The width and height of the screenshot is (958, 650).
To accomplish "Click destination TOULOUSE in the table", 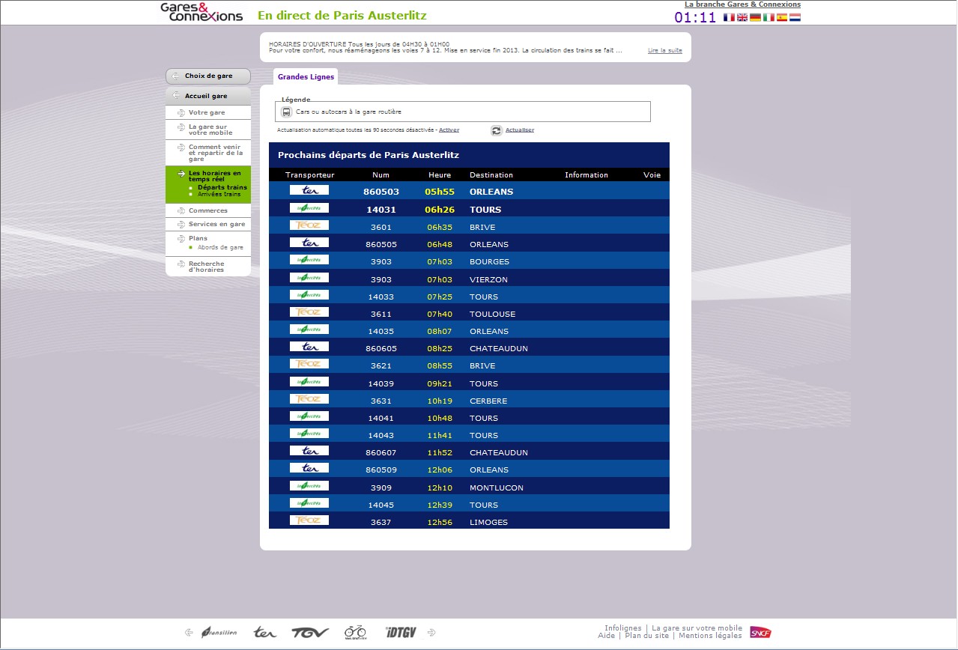I will coord(492,314).
